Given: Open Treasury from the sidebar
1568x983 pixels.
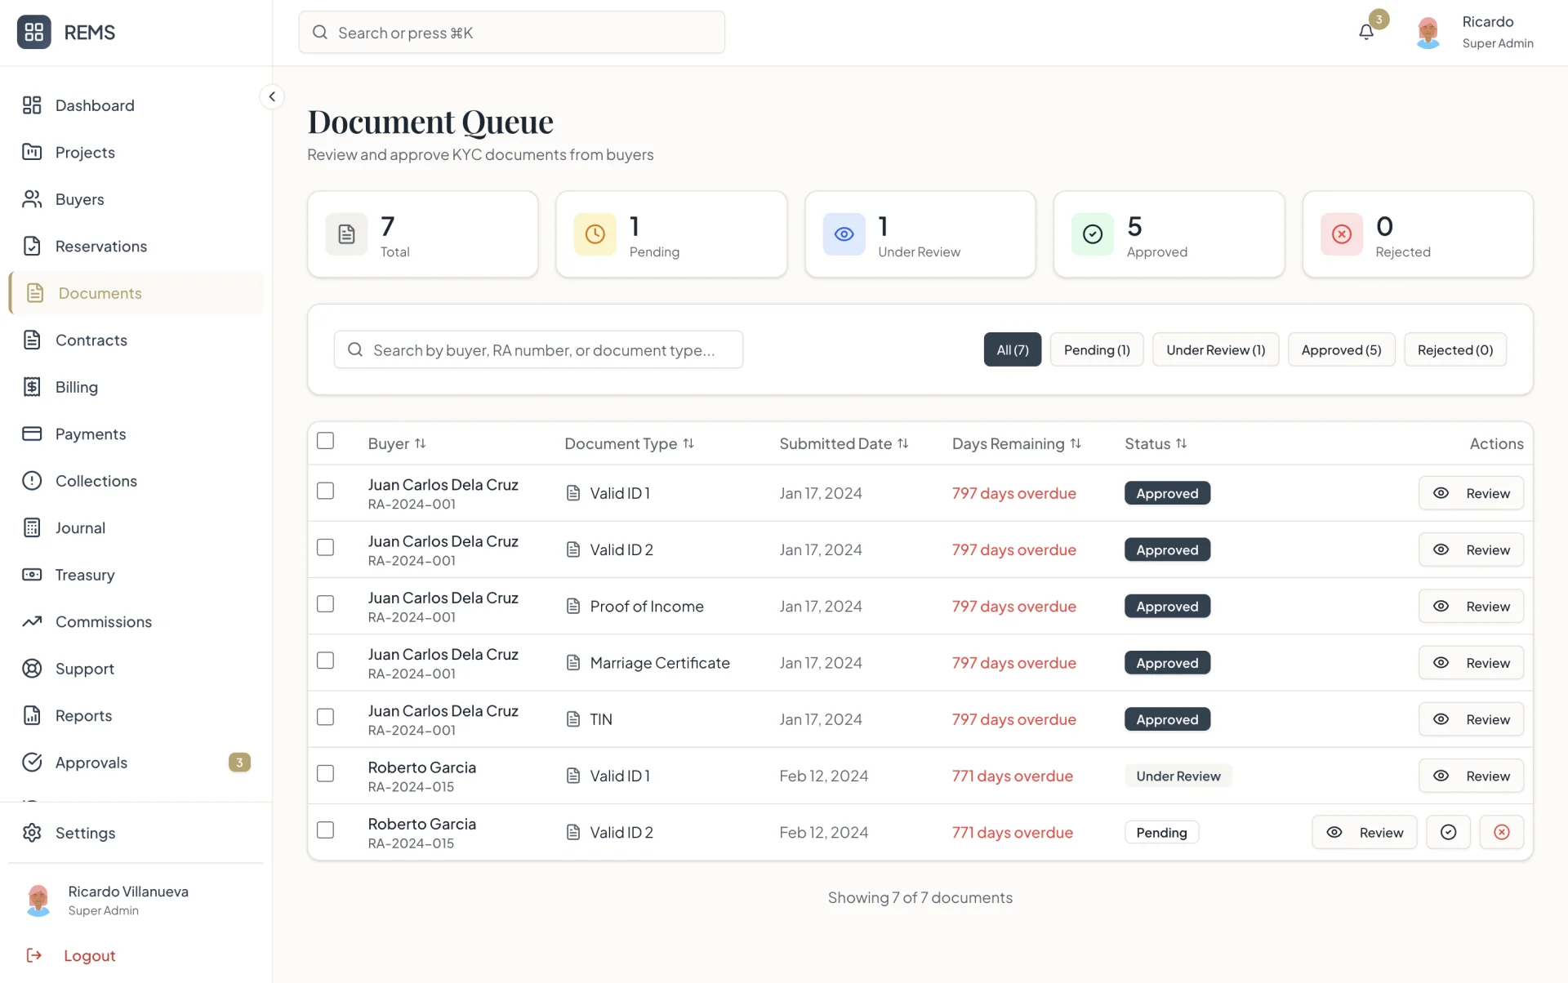Looking at the screenshot, I should [x=85, y=575].
